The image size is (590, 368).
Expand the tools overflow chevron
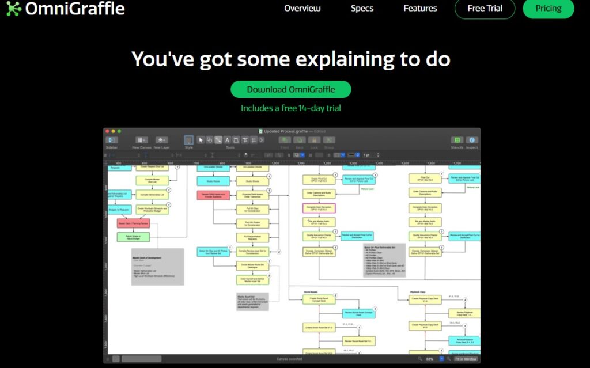262,140
